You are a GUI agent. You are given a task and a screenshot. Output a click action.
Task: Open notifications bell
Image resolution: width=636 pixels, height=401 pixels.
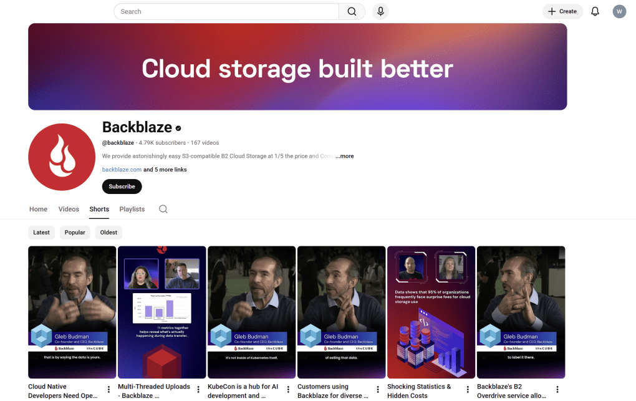tap(595, 11)
